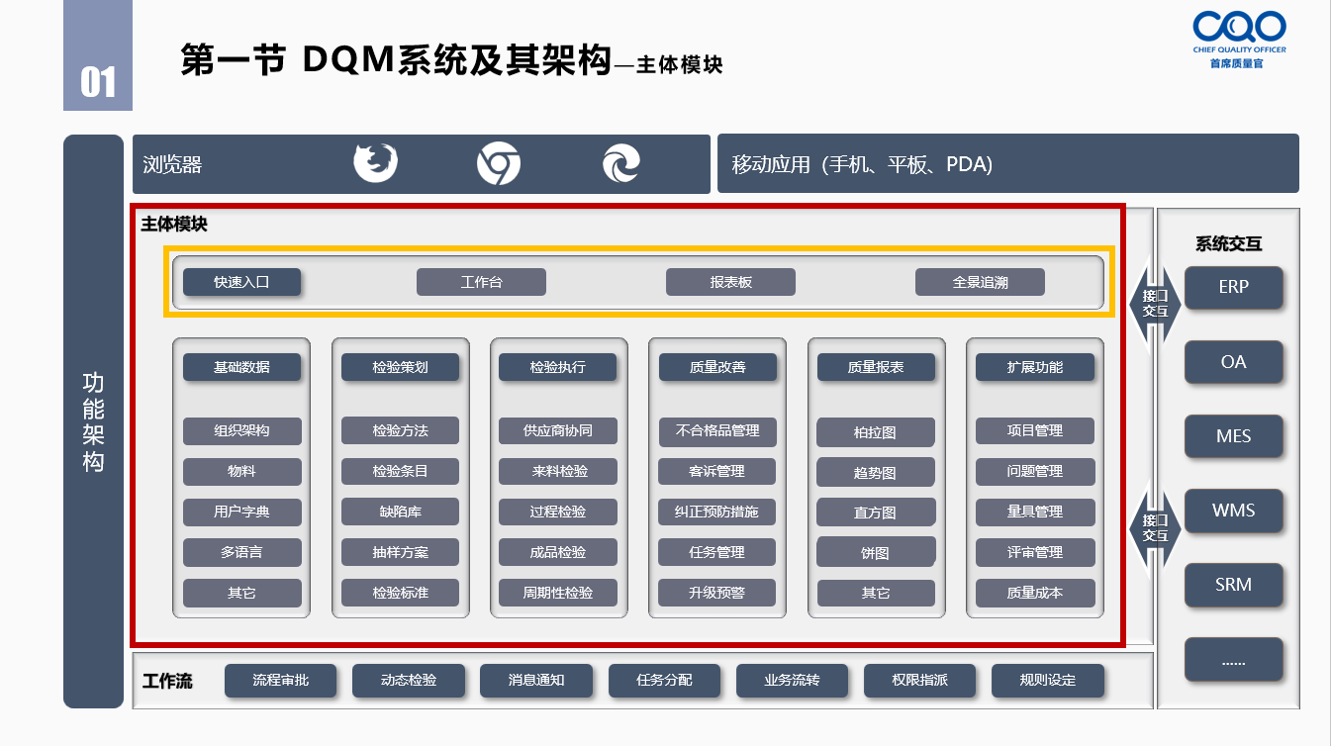
Task: Click the CQO logo
Action: [x=1237, y=41]
